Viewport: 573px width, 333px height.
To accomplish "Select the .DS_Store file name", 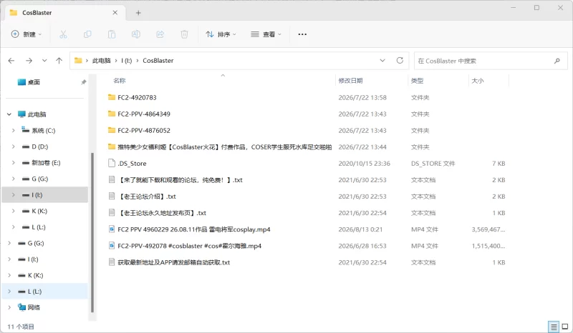I will tap(132, 164).
